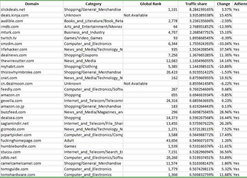Image resolution: width=247 pixels, height=178 pixels.
Task: Click the change value 53.89%
Action: tap(223, 157)
